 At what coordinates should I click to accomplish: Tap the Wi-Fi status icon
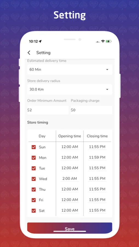[x=103, y=41]
